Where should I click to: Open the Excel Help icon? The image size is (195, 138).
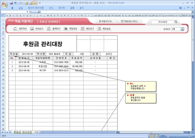point(180,8)
